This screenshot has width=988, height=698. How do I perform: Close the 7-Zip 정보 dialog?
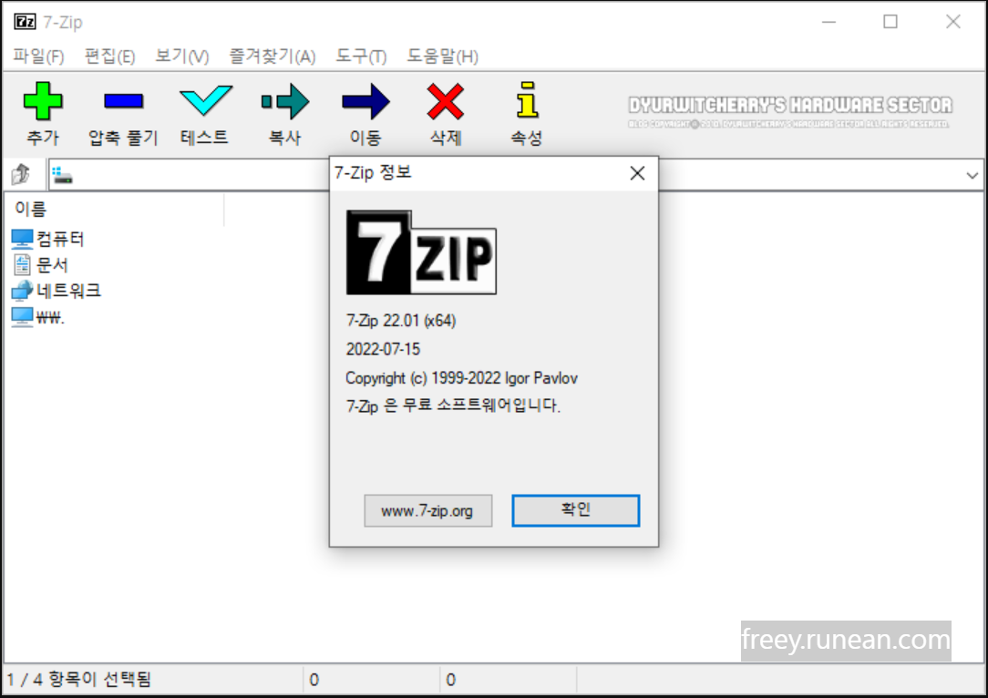pos(637,173)
